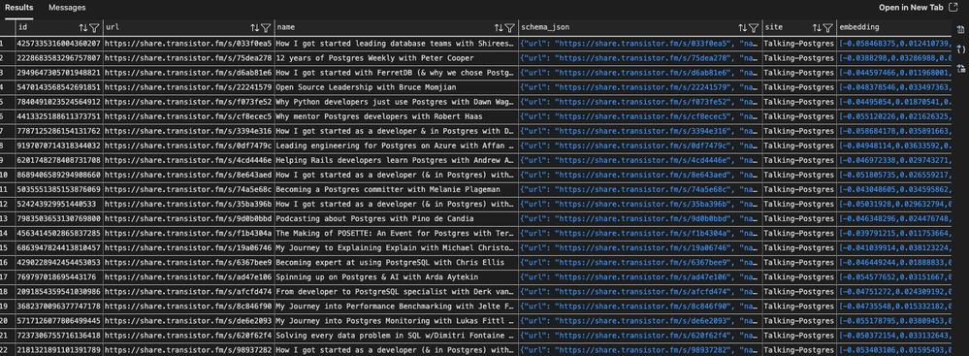
Task: Click url cell ending in d6ab81e6
Action: 188,73
